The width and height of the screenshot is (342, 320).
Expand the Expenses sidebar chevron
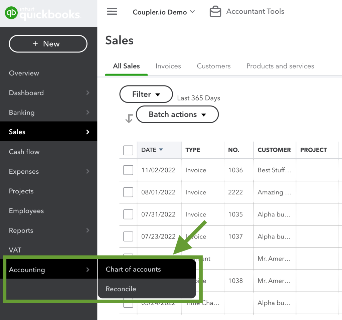tap(88, 171)
